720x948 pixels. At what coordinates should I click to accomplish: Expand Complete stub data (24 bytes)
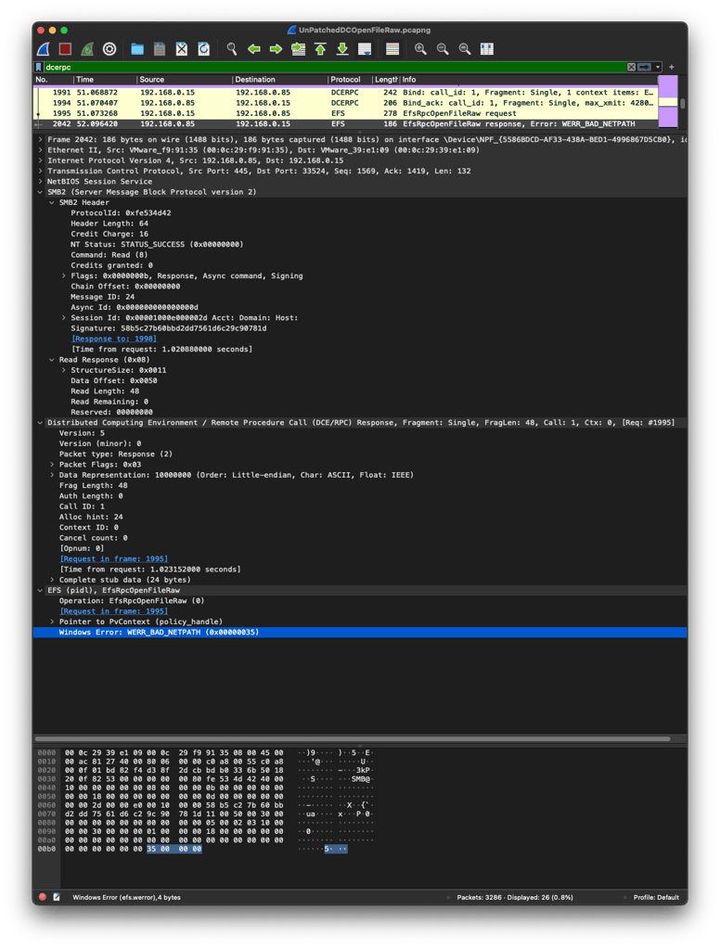point(52,580)
